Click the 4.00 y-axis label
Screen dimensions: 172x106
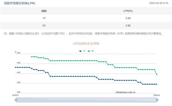[x=19, y=72]
